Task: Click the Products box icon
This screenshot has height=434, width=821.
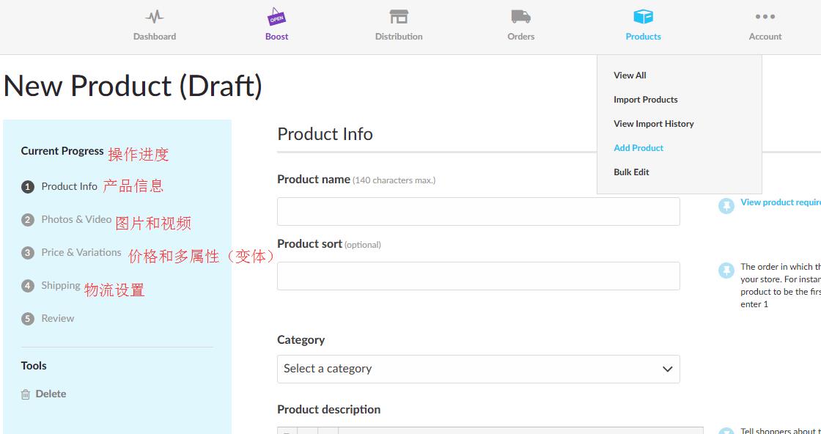Action: 643,16
